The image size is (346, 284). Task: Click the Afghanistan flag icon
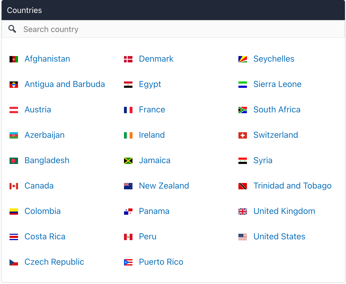tap(14, 59)
